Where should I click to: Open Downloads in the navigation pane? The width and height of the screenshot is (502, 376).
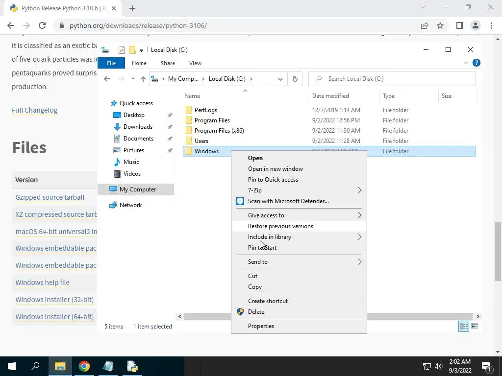coord(138,127)
